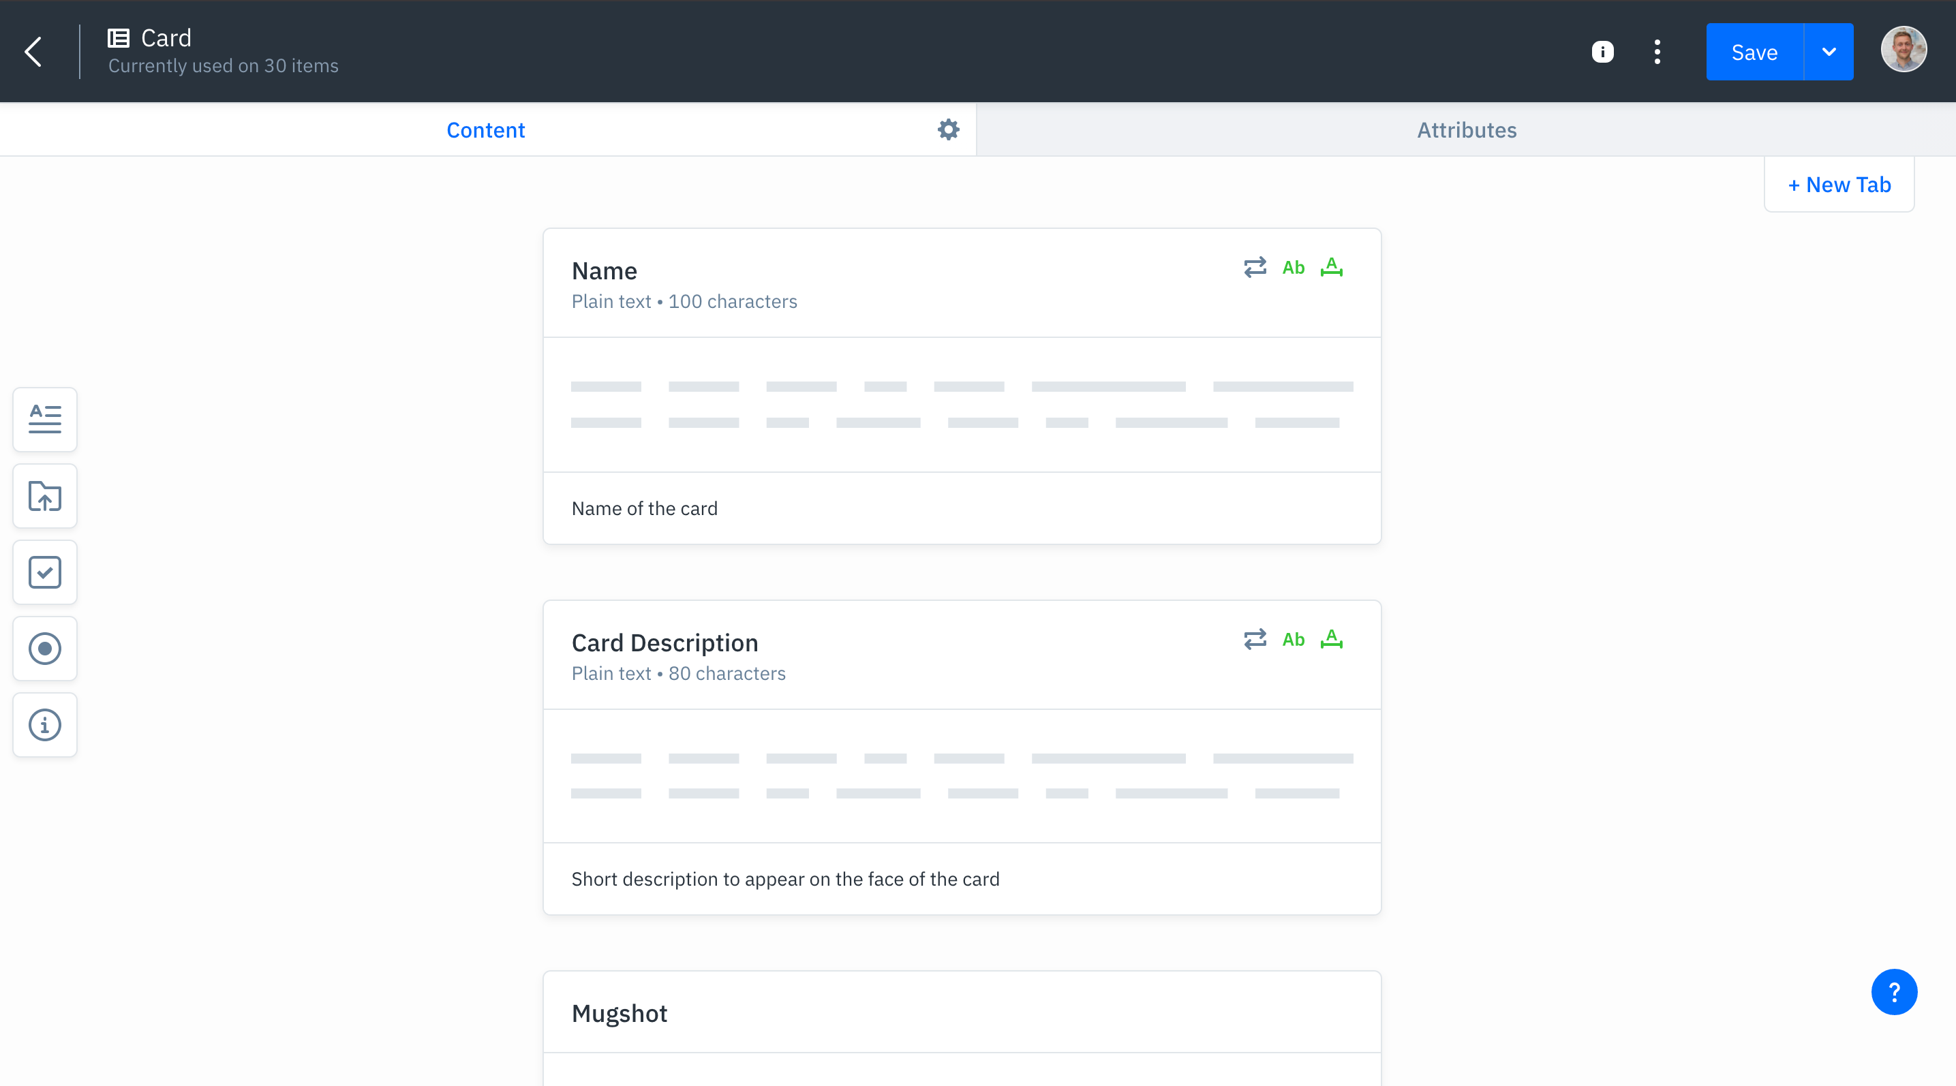Open Content tab settings gear
Viewport: 1956px width, 1086px height.
pyautogui.click(x=949, y=129)
